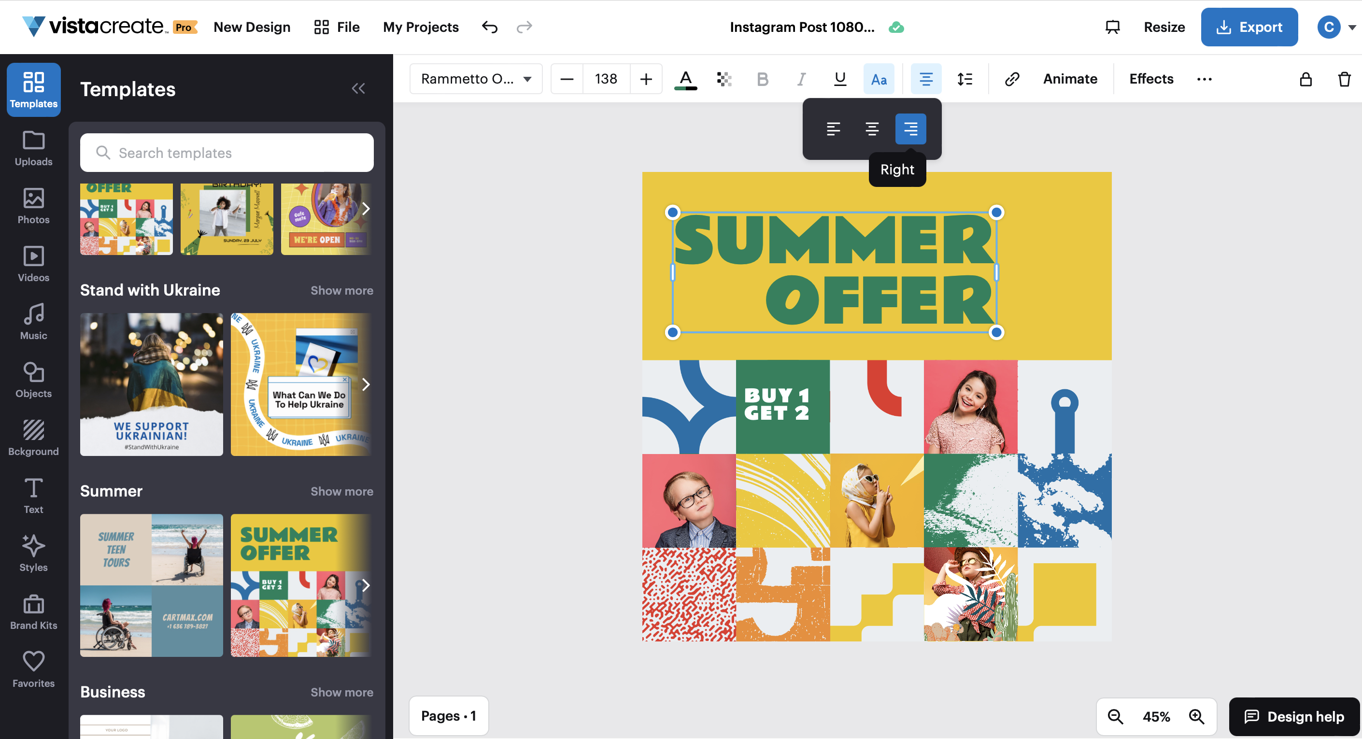The width and height of the screenshot is (1362, 739).
Task: Open the Styles sidebar panel
Action: [x=33, y=554]
